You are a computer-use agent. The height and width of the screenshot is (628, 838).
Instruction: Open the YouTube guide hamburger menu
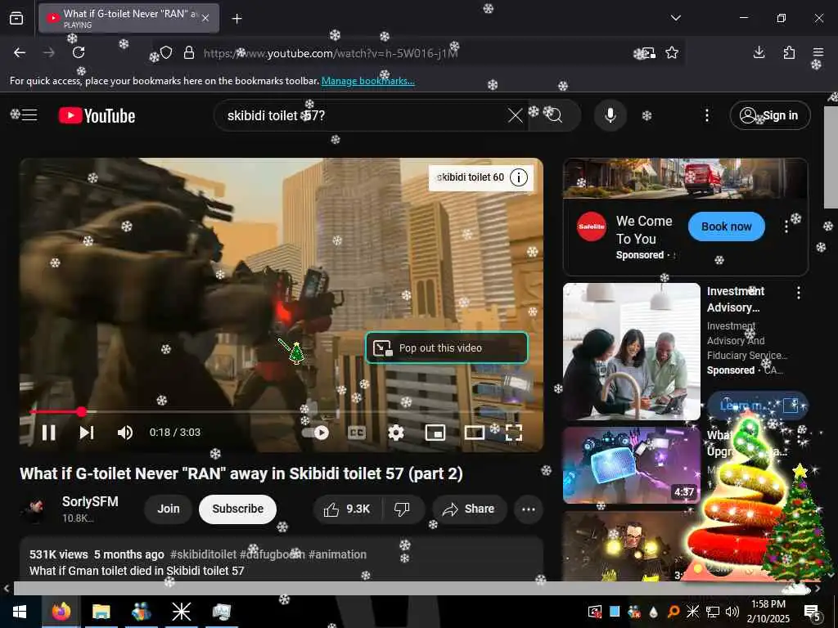[x=29, y=115]
